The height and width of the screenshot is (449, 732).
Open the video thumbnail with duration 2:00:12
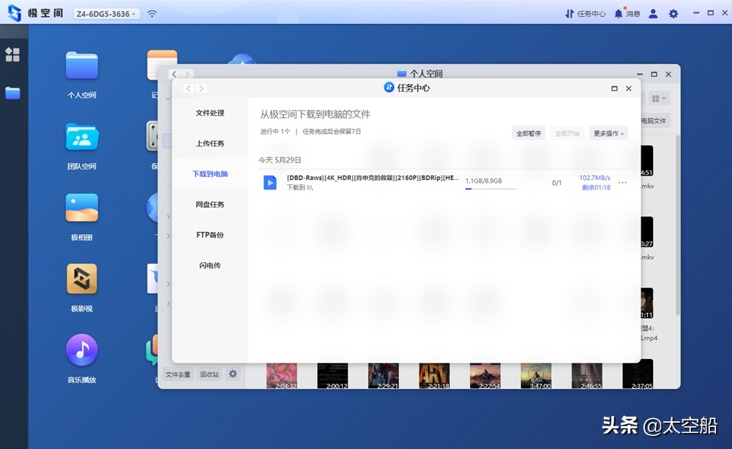click(332, 376)
